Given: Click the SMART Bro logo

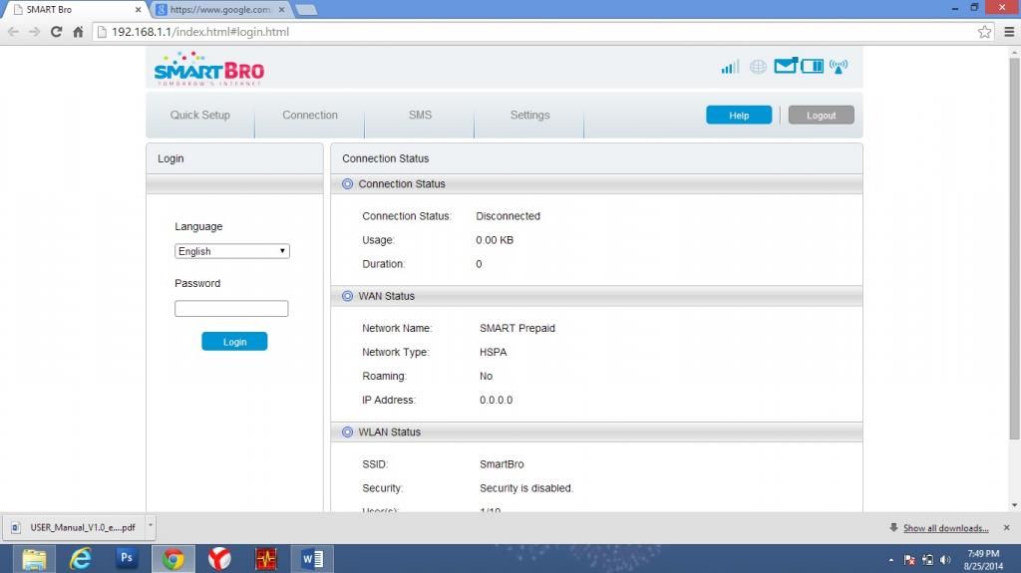Looking at the screenshot, I should [x=209, y=70].
